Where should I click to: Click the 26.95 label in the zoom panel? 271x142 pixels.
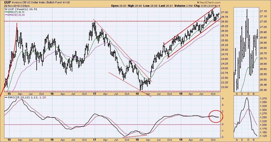(x=263, y=32)
